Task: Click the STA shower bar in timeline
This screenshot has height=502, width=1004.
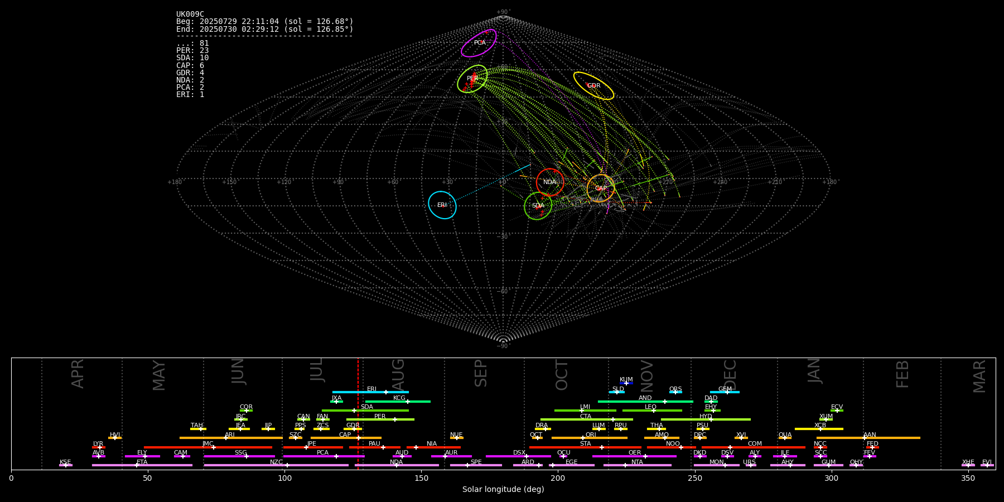Action: [585, 447]
